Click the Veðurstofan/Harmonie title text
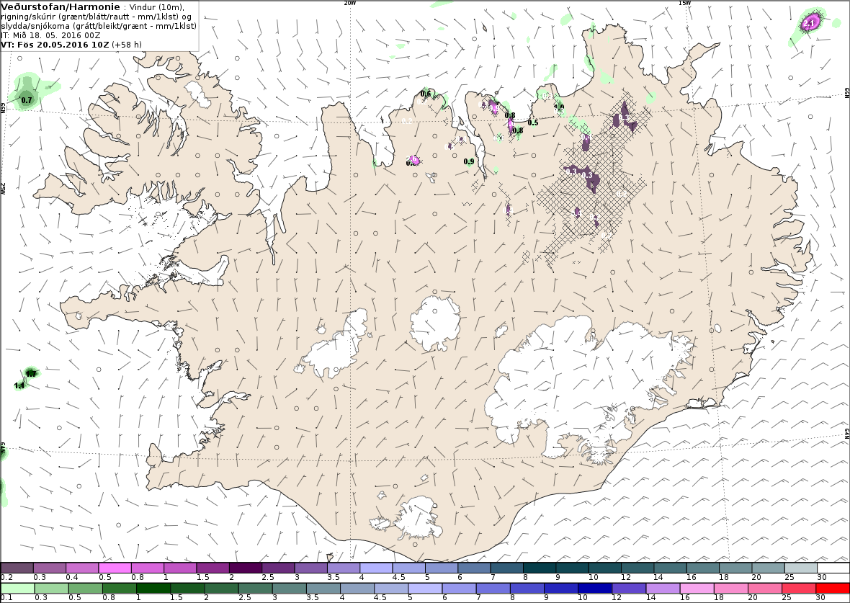Image resolution: width=850 pixels, height=603 pixels. (61, 7)
